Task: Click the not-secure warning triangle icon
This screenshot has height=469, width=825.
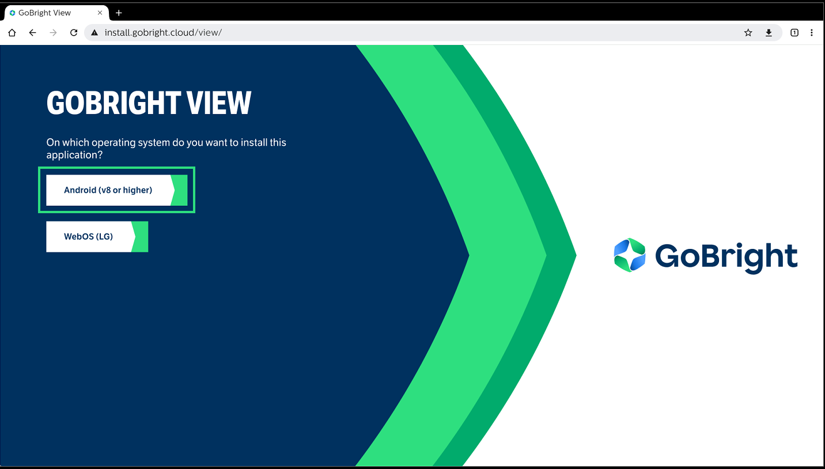Action: (94, 33)
